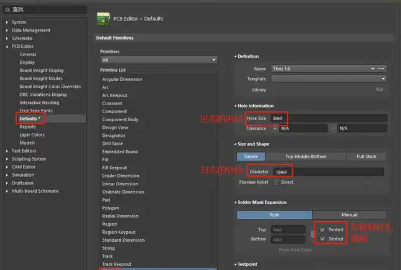Expand the Schematic tree node
Screen dimensions: 401x270
pos(7,39)
